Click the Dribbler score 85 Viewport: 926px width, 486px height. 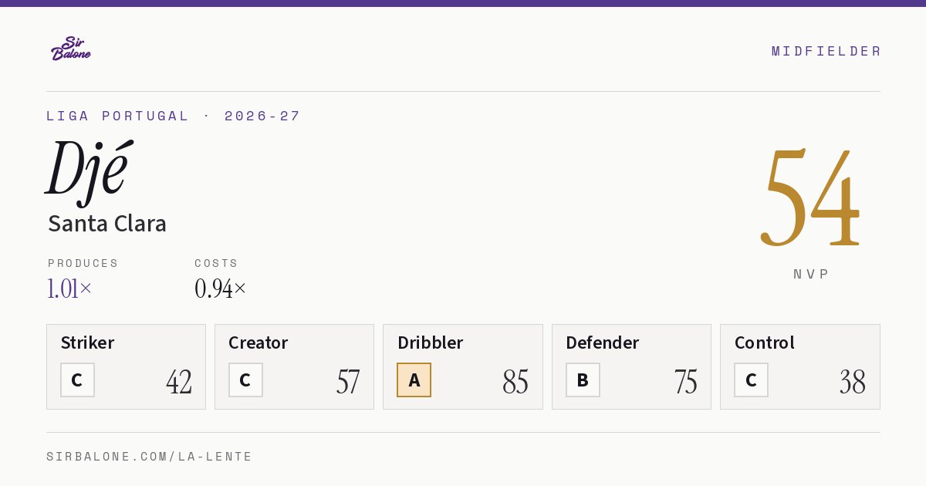click(515, 382)
